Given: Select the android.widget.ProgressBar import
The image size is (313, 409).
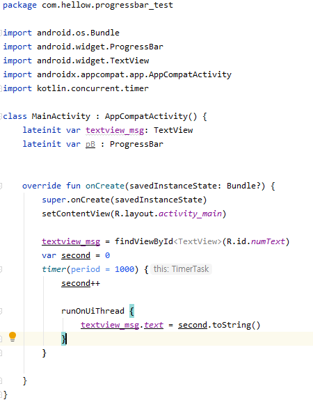Looking at the screenshot, I should point(100,47).
